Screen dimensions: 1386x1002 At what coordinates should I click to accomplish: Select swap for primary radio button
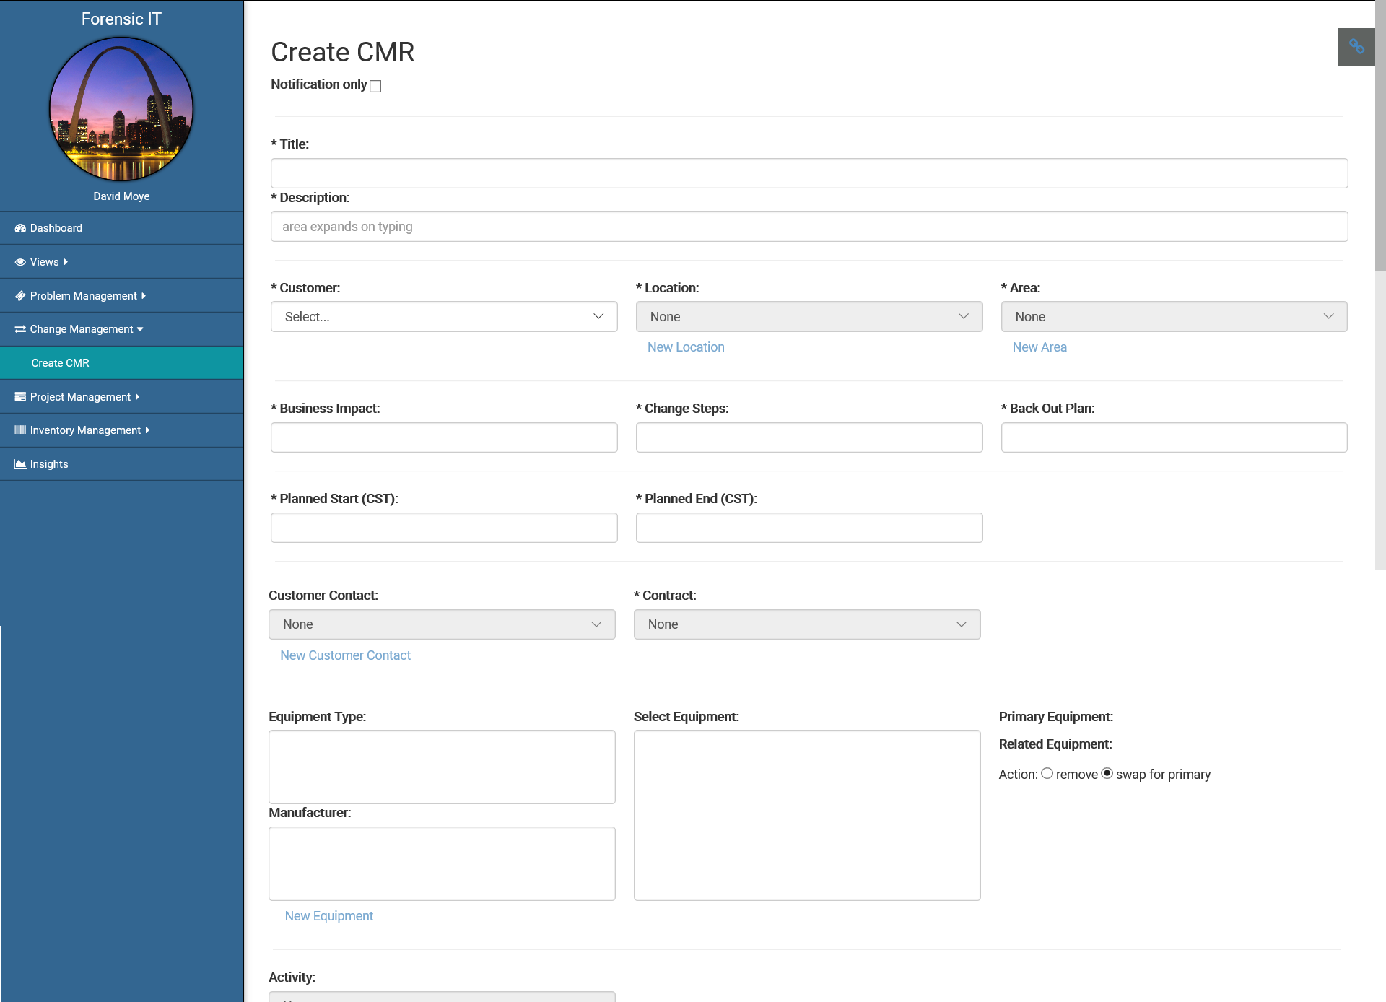click(1107, 773)
